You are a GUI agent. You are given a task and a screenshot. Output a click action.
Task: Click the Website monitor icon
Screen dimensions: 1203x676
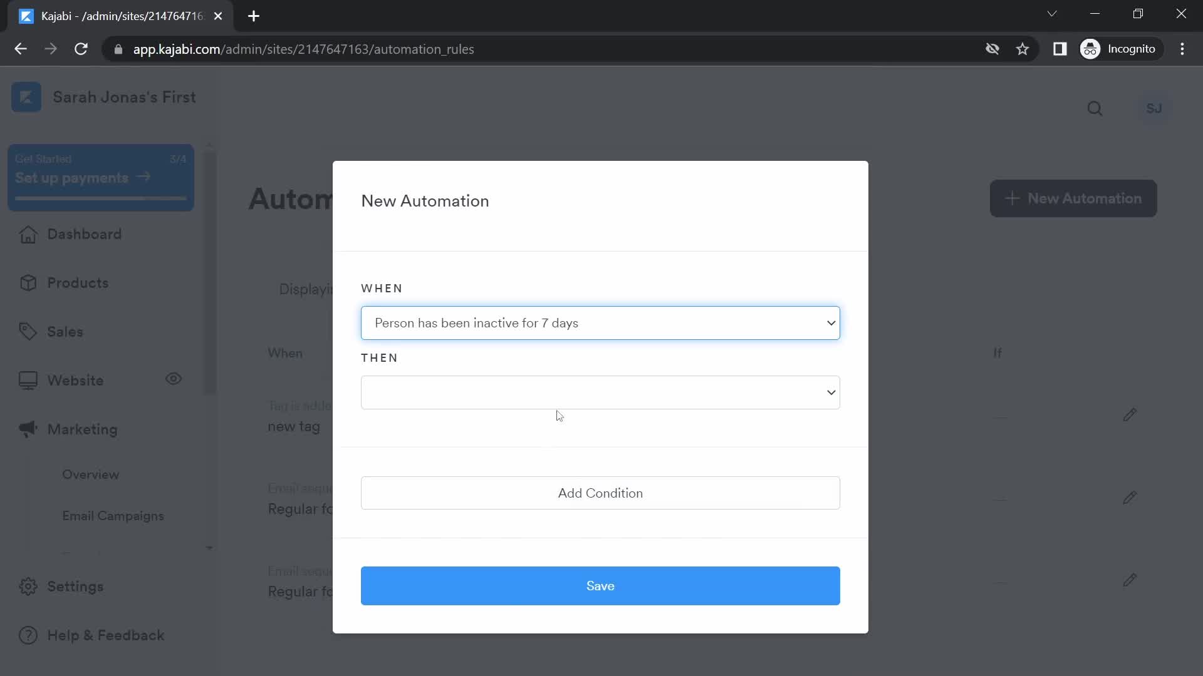tap(28, 381)
